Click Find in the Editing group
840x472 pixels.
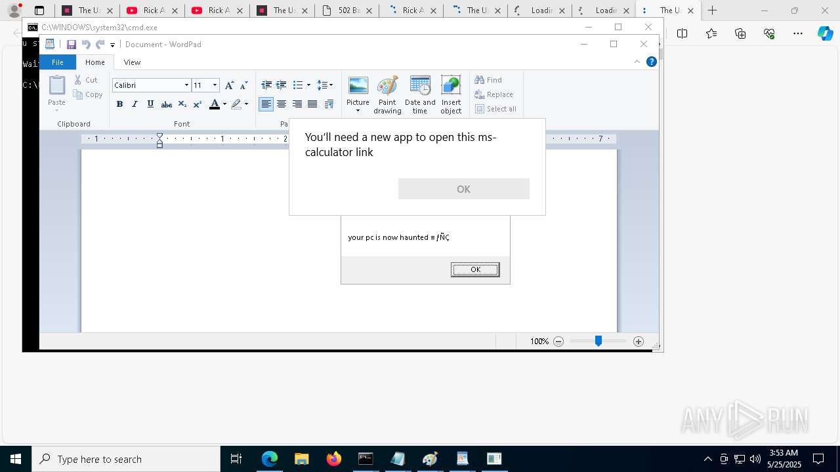click(x=488, y=80)
